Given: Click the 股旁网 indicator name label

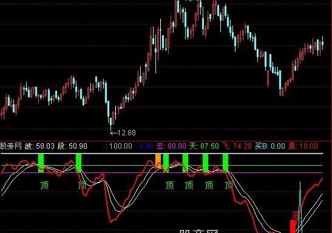Looking at the screenshot, I should coord(10,146).
